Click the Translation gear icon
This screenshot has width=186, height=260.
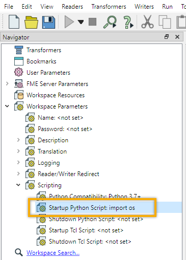point(30,151)
